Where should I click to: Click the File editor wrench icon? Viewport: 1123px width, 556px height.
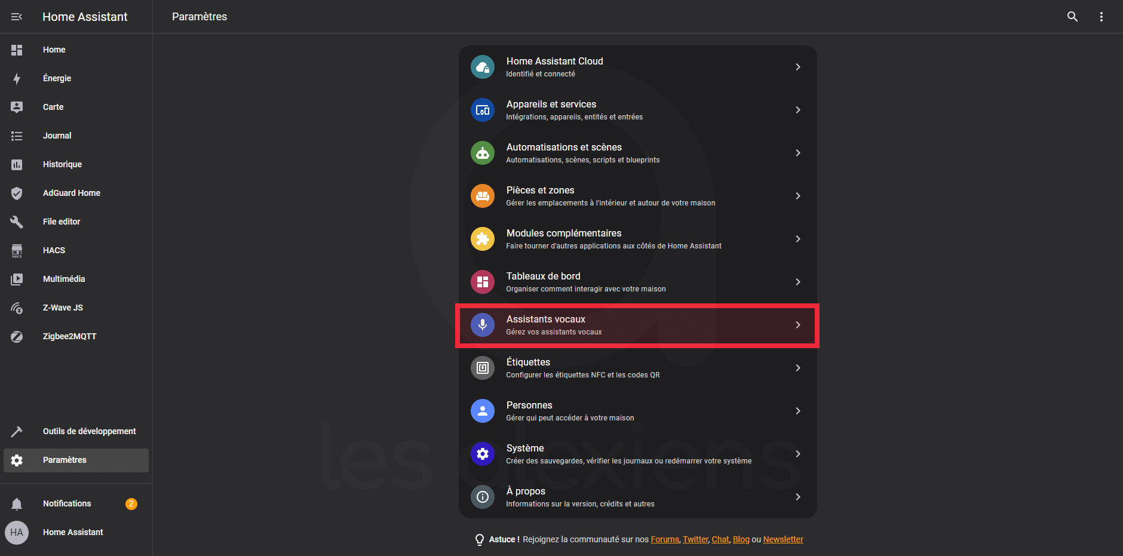point(17,222)
